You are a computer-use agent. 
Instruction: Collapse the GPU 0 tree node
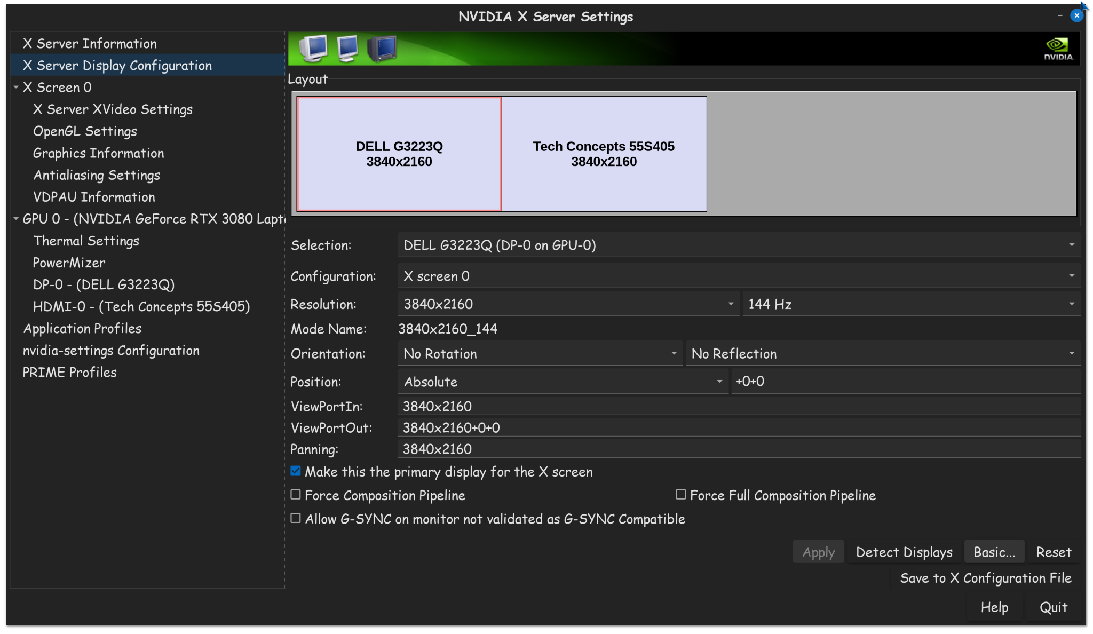16,219
